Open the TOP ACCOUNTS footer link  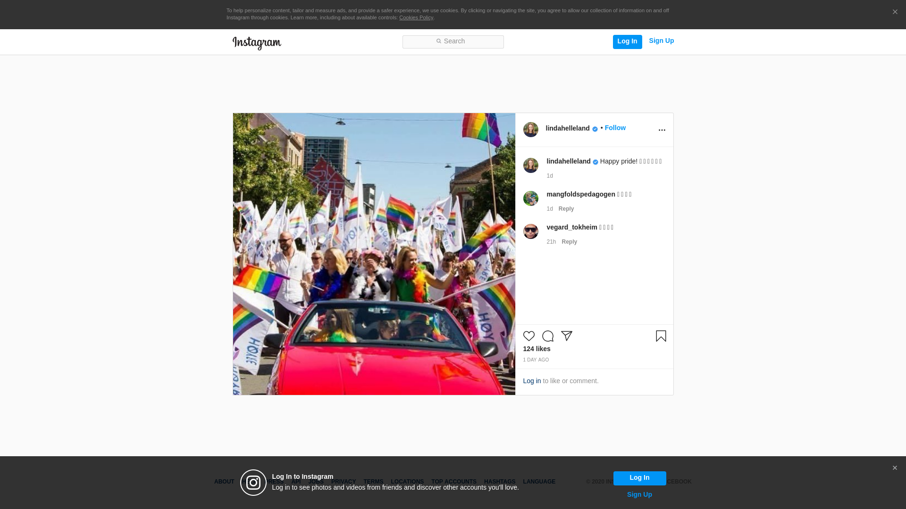pos(453,482)
